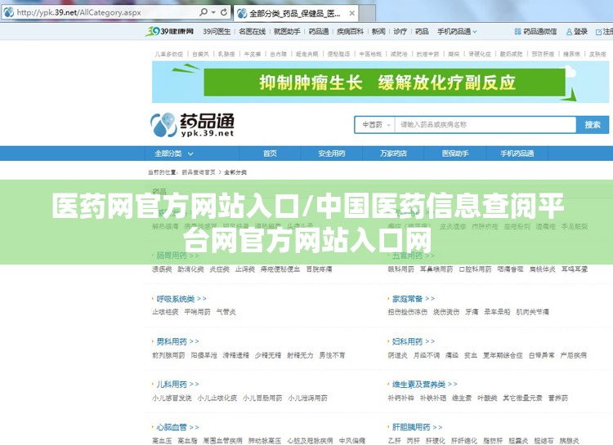Click the 39健康网 logo

point(169,31)
